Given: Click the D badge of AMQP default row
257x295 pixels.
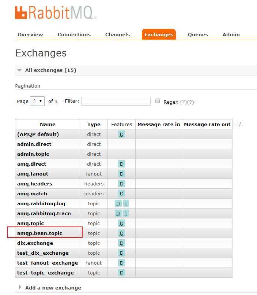Looking at the screenshot, I should (x=121, y=134).
